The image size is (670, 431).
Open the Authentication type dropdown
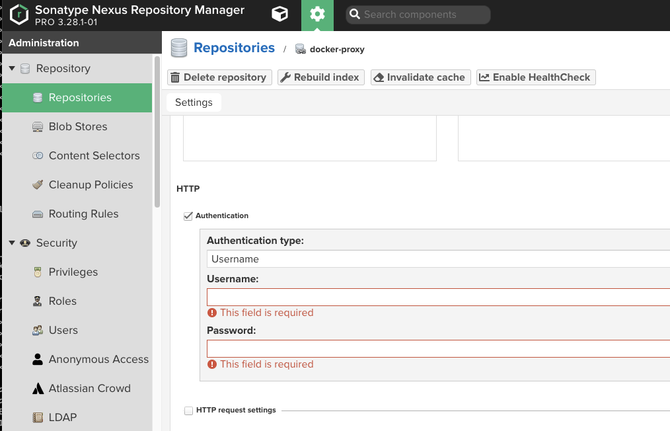(437, 259)
